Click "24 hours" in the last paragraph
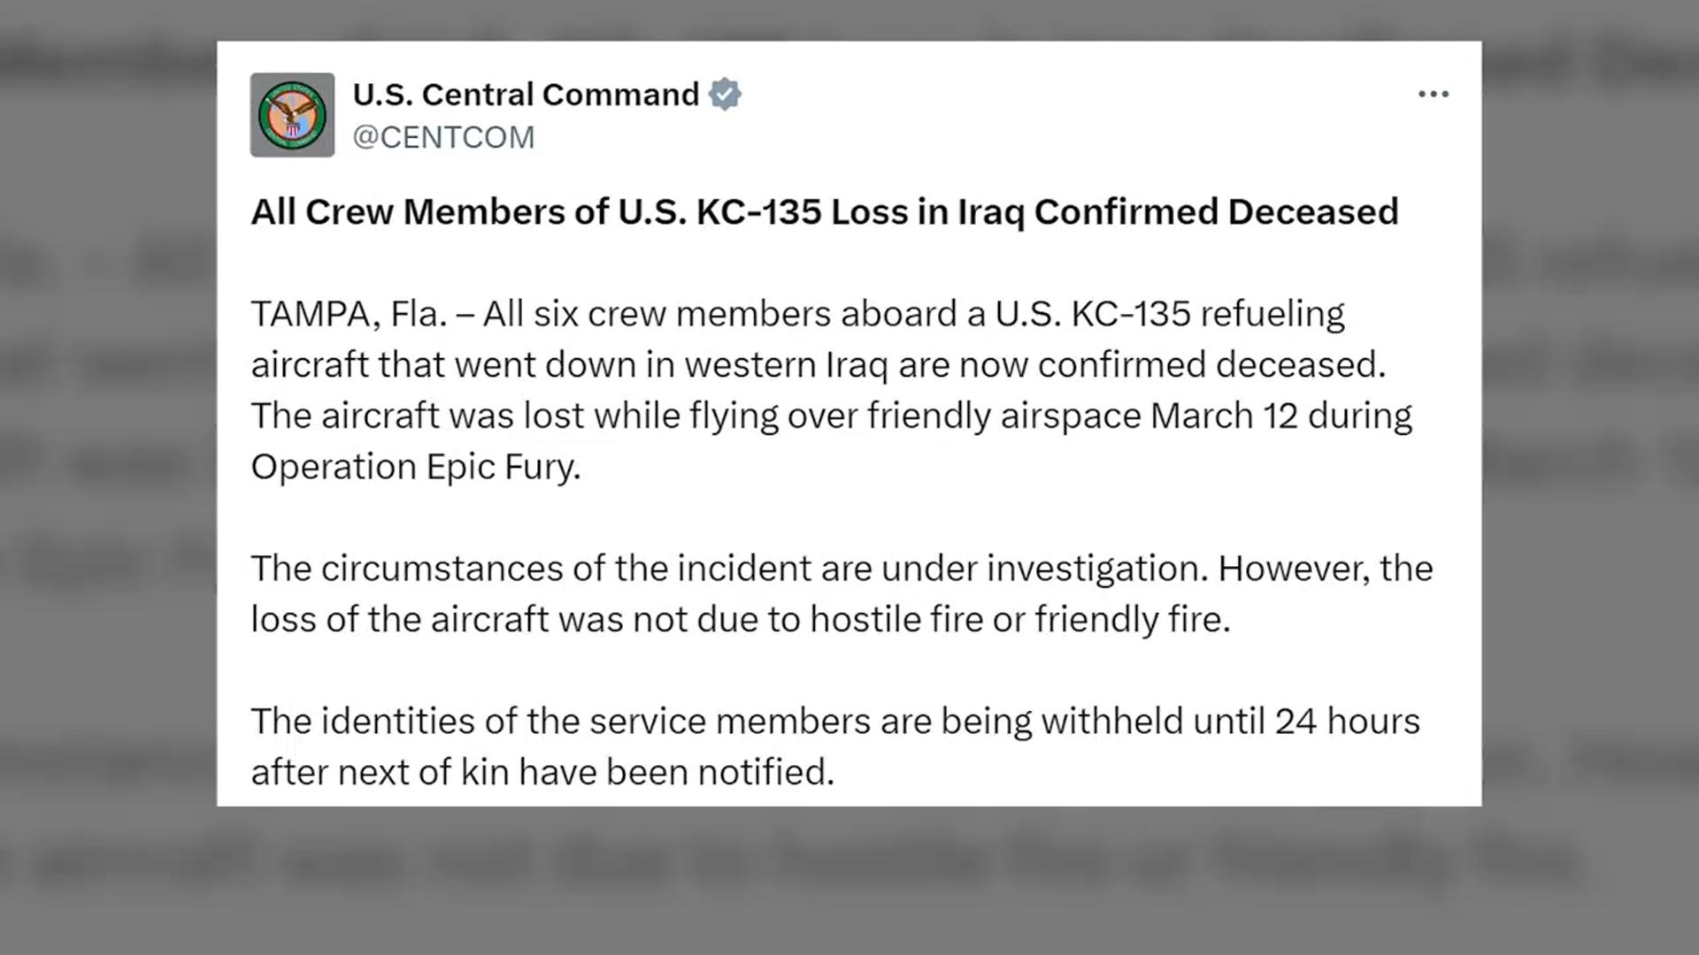Image resolution: width=1699 pixels, height=955 pixels. pyautogui.click(x=1347, y=722)
